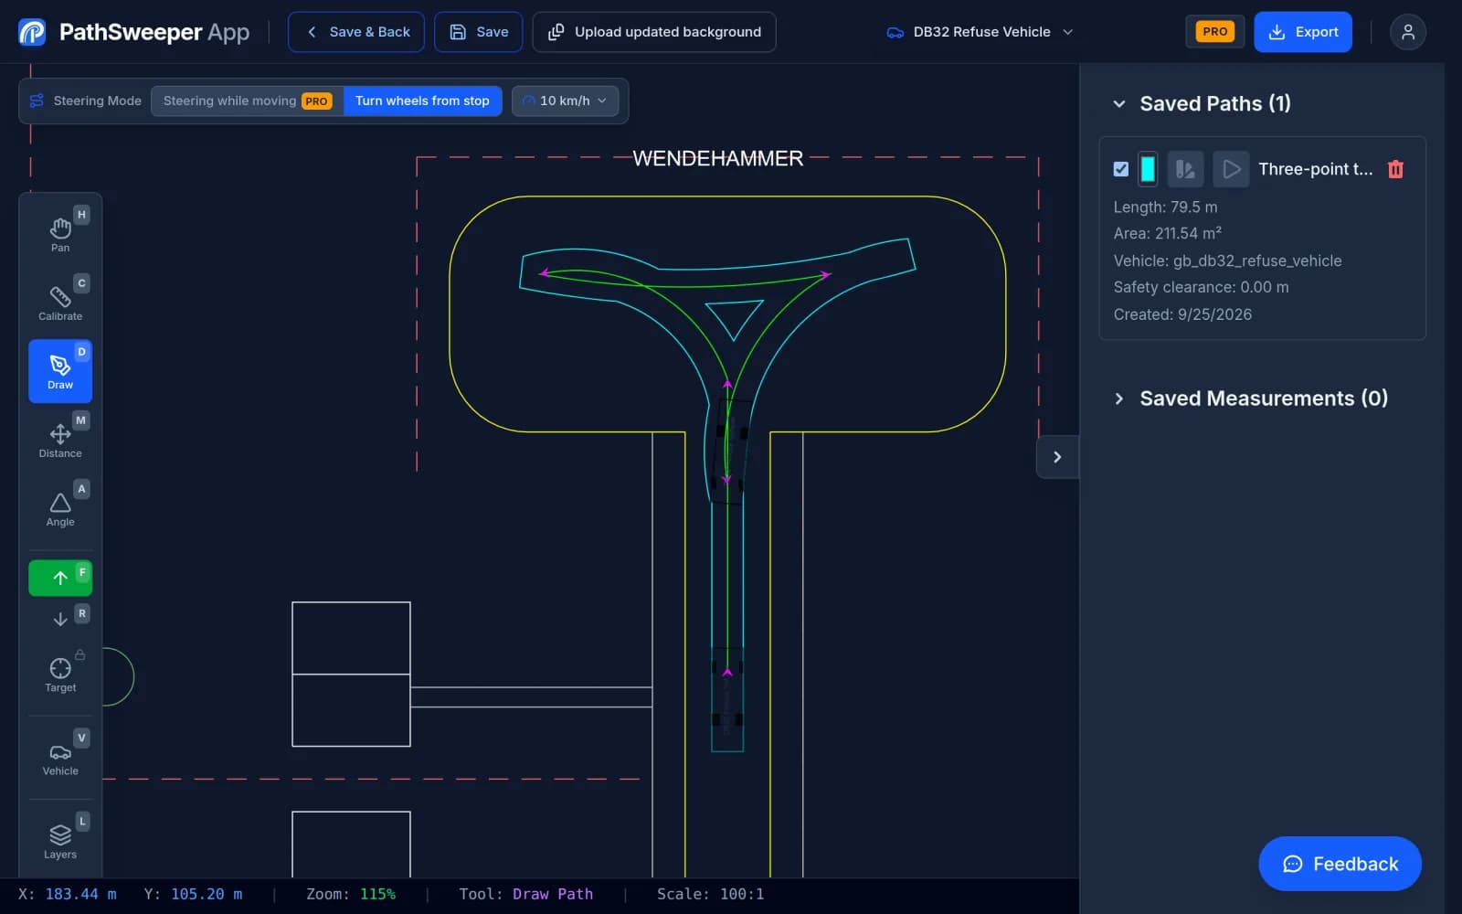Collapse the right side panel arrow
Viewport: 1462px width, 914px height.
(1057, 457)
